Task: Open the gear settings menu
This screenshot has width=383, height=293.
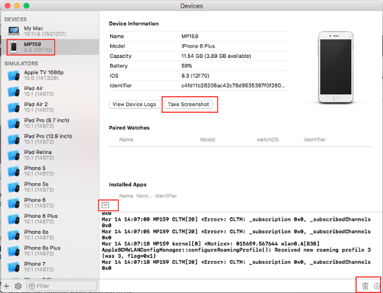Action: click(18, 286)
